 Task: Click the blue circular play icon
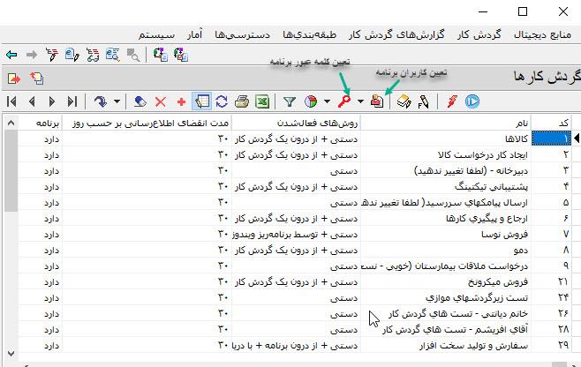point(472,101)
